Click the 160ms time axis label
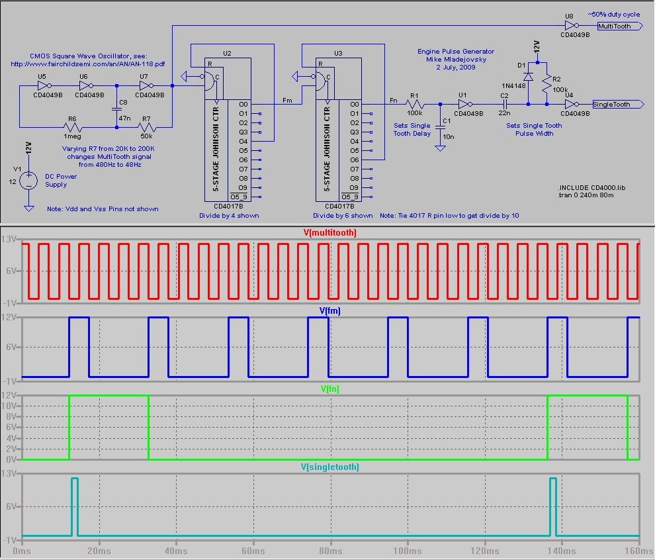Image resolution: width=655 pixels, height=560 pixels. (639, 551)
